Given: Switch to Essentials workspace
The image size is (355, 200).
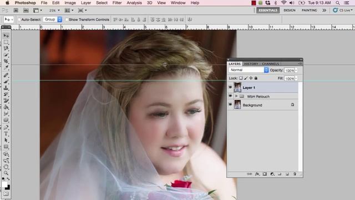Looking at the screenshot, I should (x=268, y=10).
